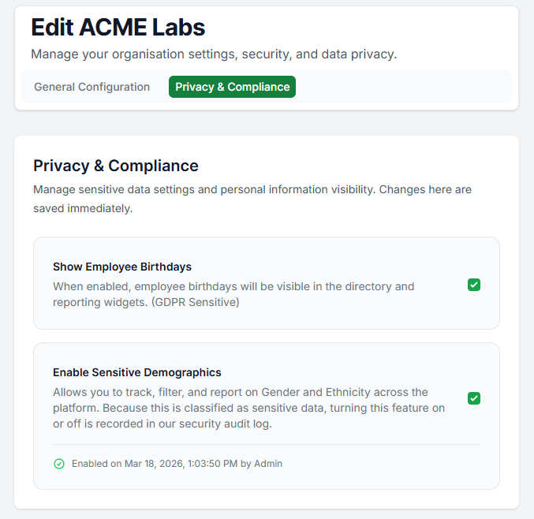Click the Privacy & Compliance section heading

[115, 166]
